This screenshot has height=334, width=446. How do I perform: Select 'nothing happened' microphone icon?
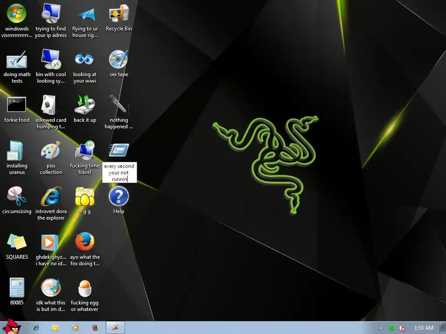coord(118,105)
